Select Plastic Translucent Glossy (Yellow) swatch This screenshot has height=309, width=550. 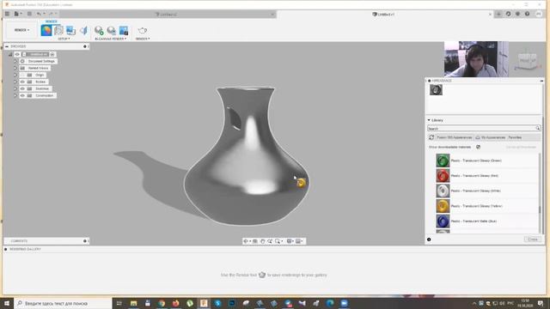443,206
